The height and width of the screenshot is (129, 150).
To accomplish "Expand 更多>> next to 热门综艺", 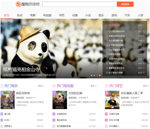I will tap(146, 86).
